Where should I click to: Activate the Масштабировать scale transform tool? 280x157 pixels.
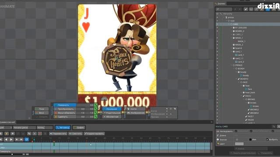pyautogui.click(x=65, y=113)
